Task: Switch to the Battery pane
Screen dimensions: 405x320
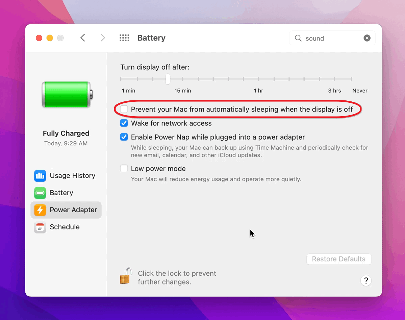Action: 61,193
